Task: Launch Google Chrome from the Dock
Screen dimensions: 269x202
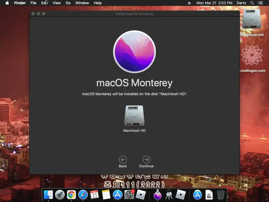Action: 71,195
